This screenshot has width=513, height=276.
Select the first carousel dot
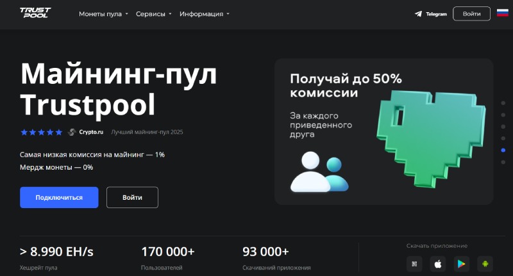pyautogui.click(x=503, y=103)
